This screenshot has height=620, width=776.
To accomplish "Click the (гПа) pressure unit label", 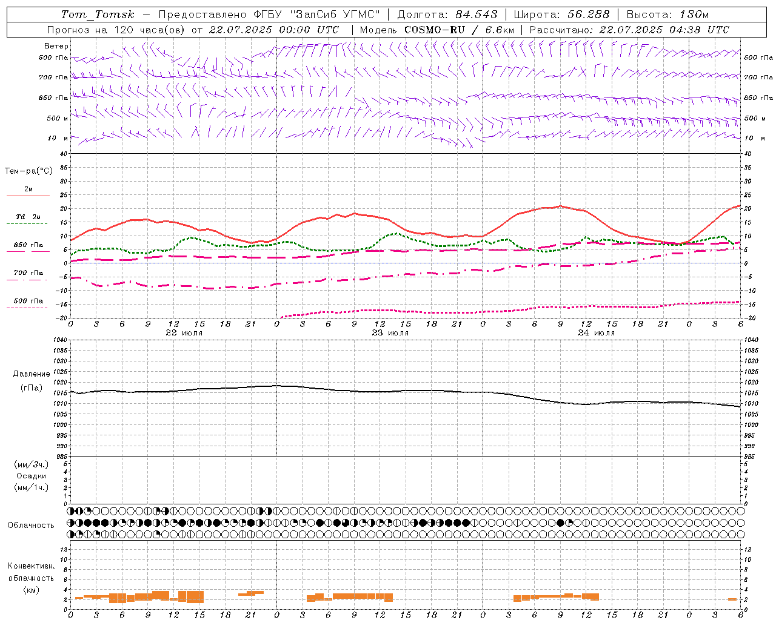I will click(32, 387).
